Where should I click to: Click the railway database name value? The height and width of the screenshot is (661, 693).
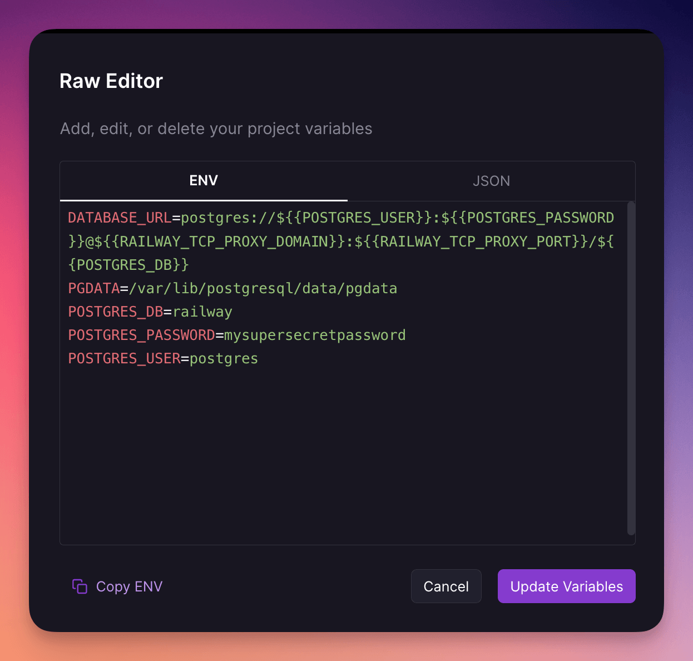[x=202, y=312]
